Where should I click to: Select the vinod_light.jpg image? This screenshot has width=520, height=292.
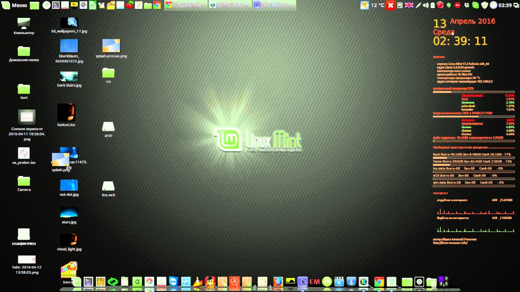(69, 243)
